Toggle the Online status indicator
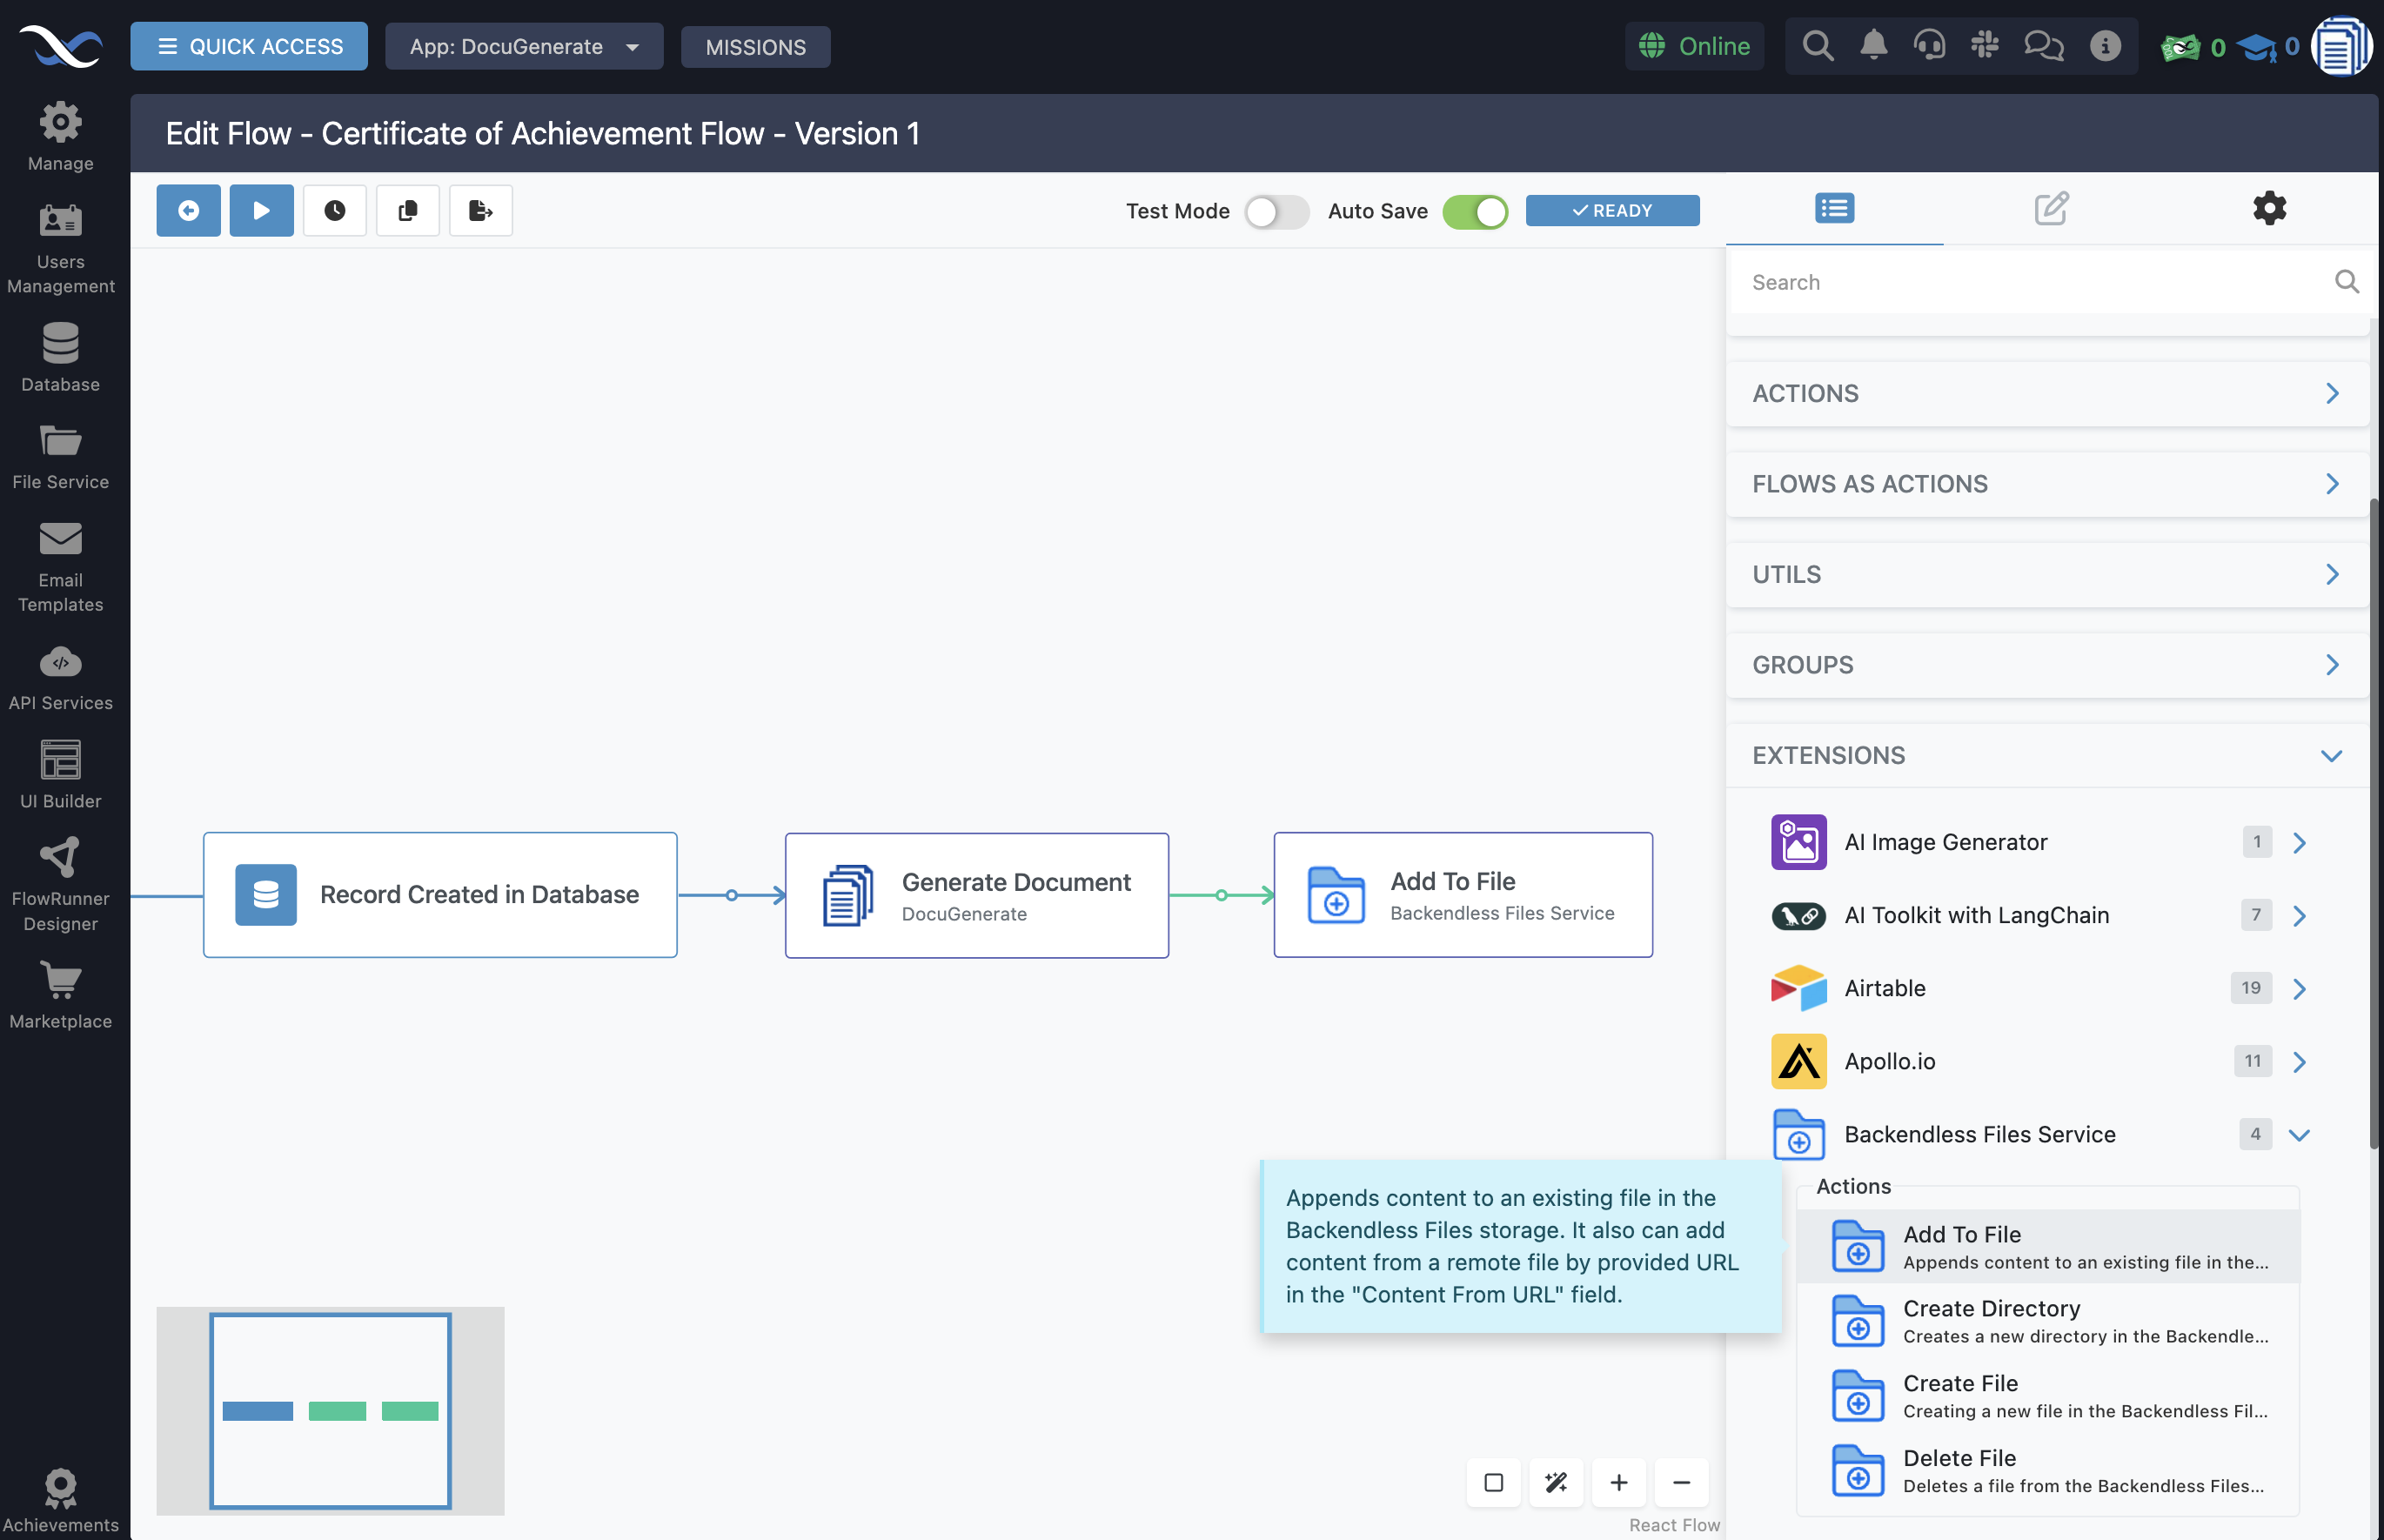Screen dimensions: 2384x1540 (x=1694, y=45)
